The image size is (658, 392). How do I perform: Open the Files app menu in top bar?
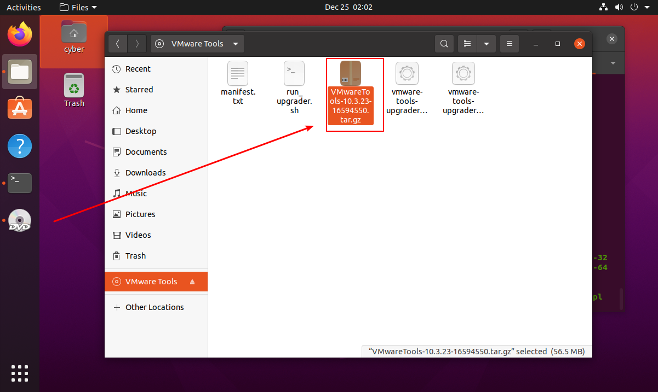tap(78, 7)
